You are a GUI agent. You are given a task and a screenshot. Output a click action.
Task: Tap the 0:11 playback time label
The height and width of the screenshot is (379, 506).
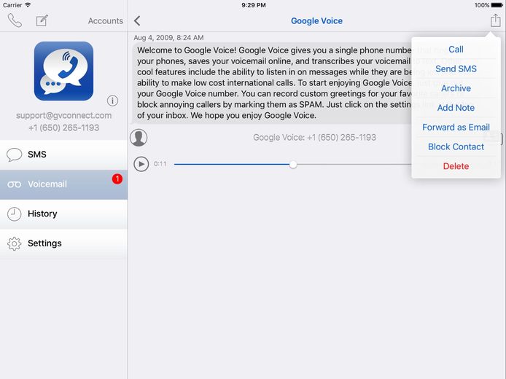coord(160,164)
